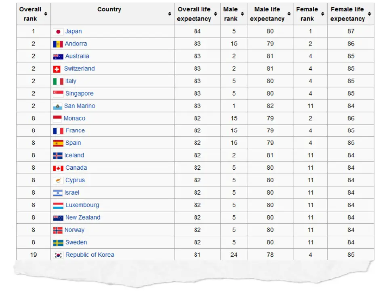Click the Cyprus flag icon

click(58, 181)
